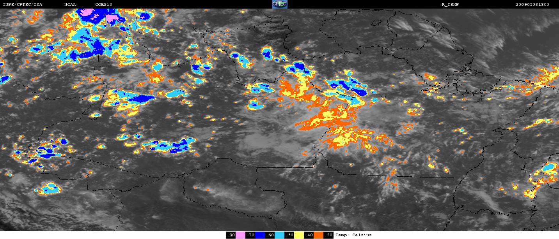Click the dark blue legend swatch
The height and width of the screenshot is (239, 559).
(x=260, y=235)
